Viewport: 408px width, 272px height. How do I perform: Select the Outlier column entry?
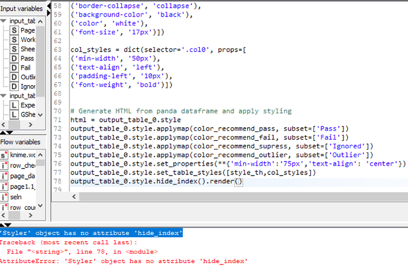pos(28,77)
